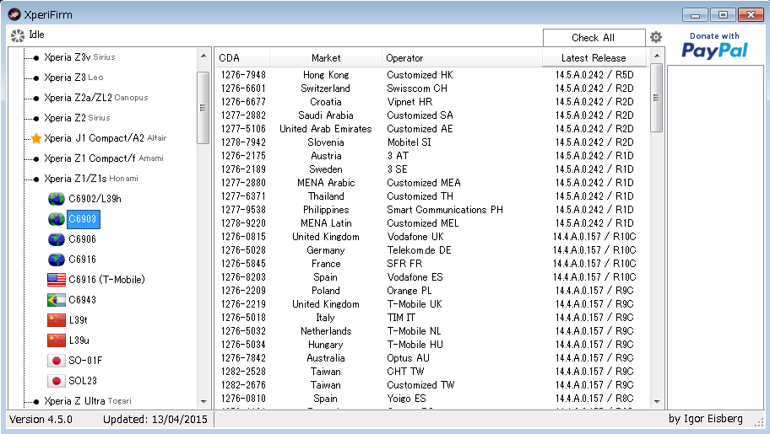Viewport: 770px width, 434px height.
Task: Select the Mobitel SI Slovenia row
Action: [x=432, y=142]
